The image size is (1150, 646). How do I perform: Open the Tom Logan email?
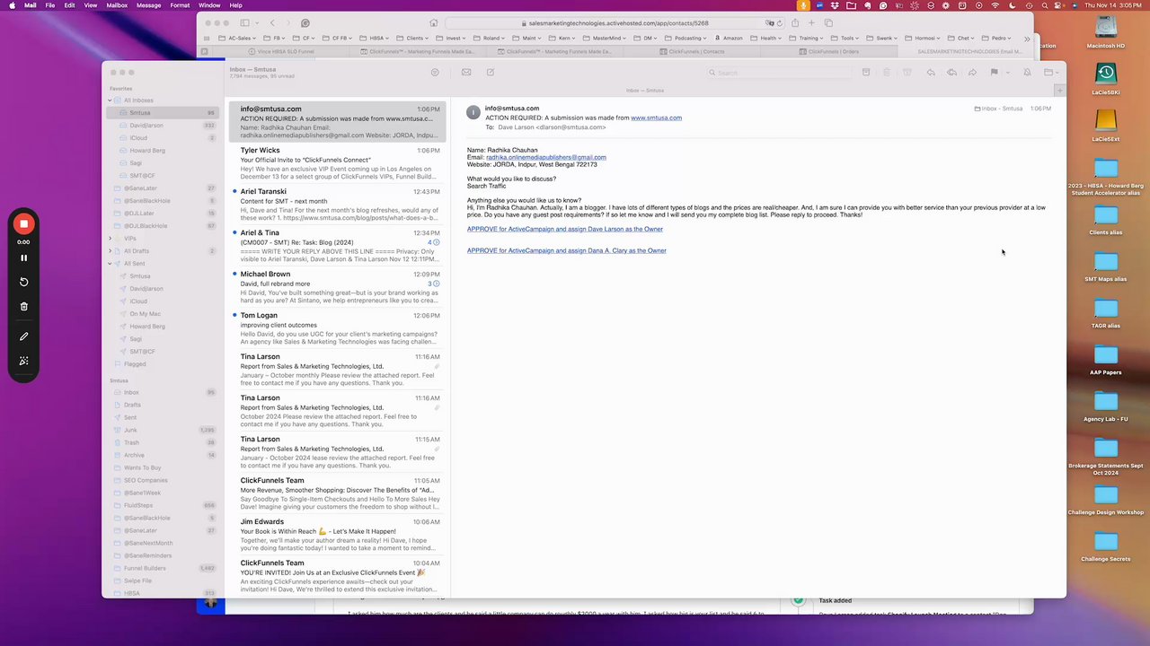pyautogui.click(x=338, y=328)
